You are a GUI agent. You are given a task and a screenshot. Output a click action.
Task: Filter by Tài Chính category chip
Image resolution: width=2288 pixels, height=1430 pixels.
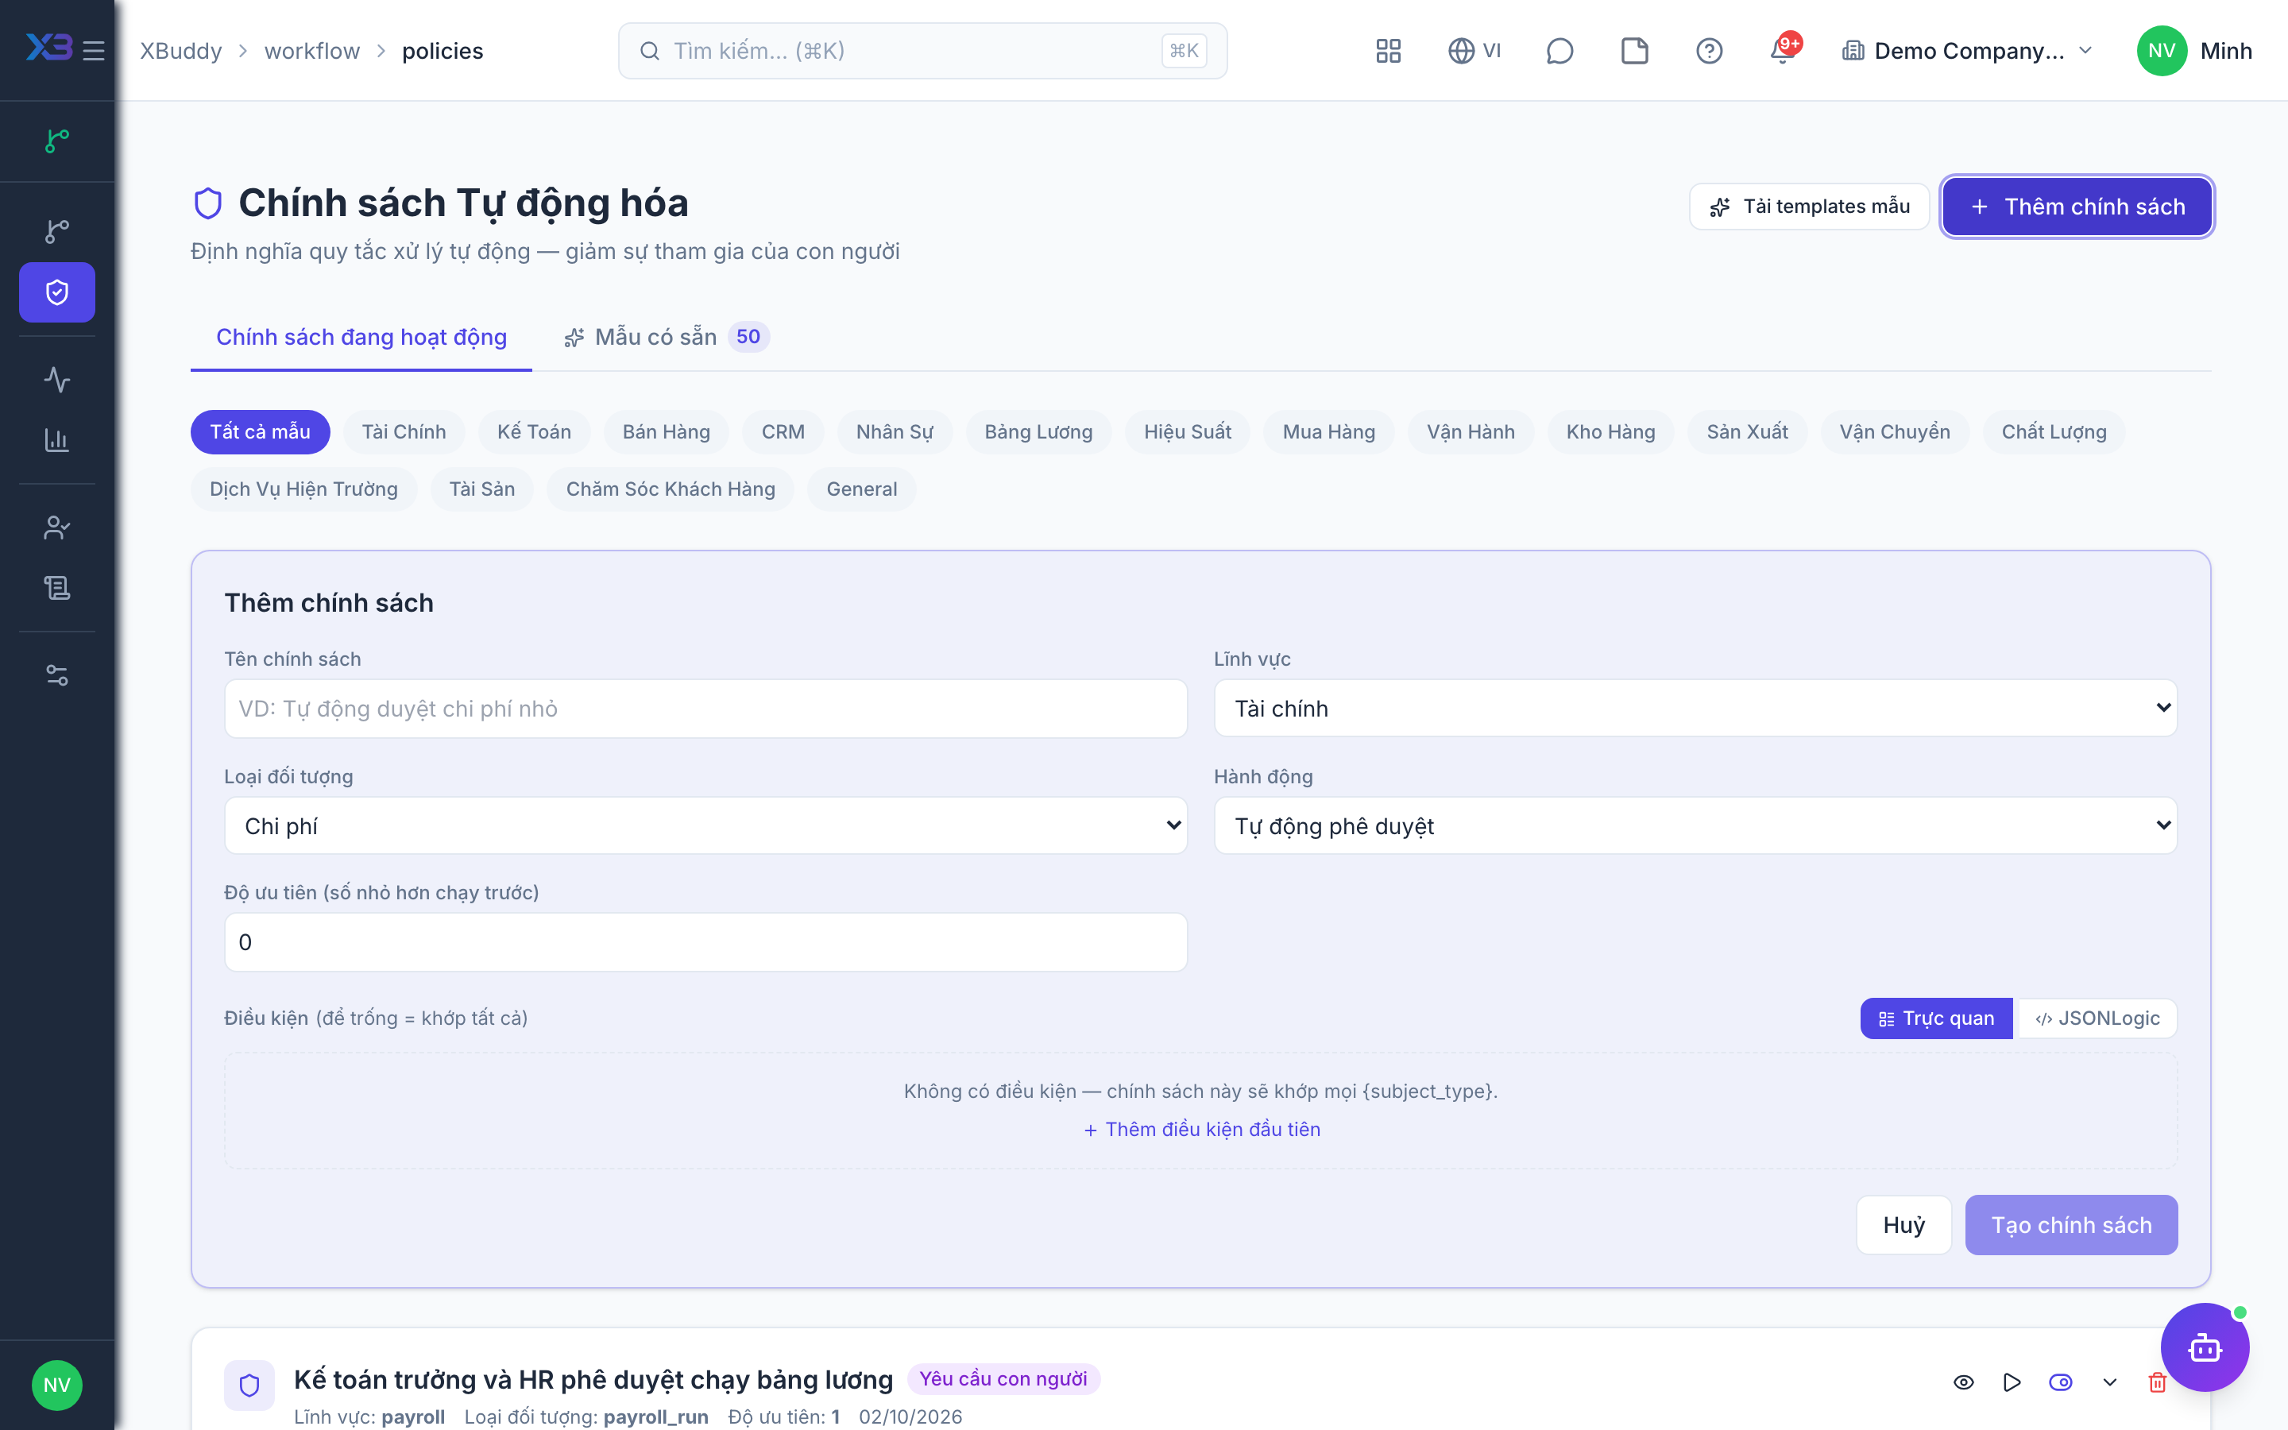click(x=404, y=431)
